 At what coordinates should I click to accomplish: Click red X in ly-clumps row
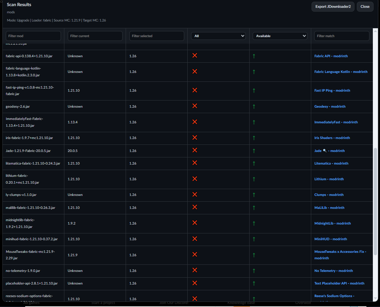tap(195, 195)
